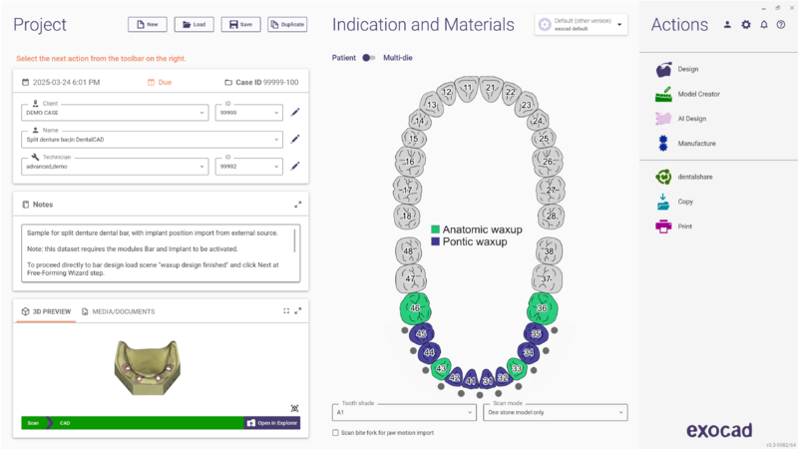Image resolution: width=798 pixels, height=449 pixels.
Task: Select tooth 21 in the dental chart
Action: pyautogui.click(x=491, y=89)
